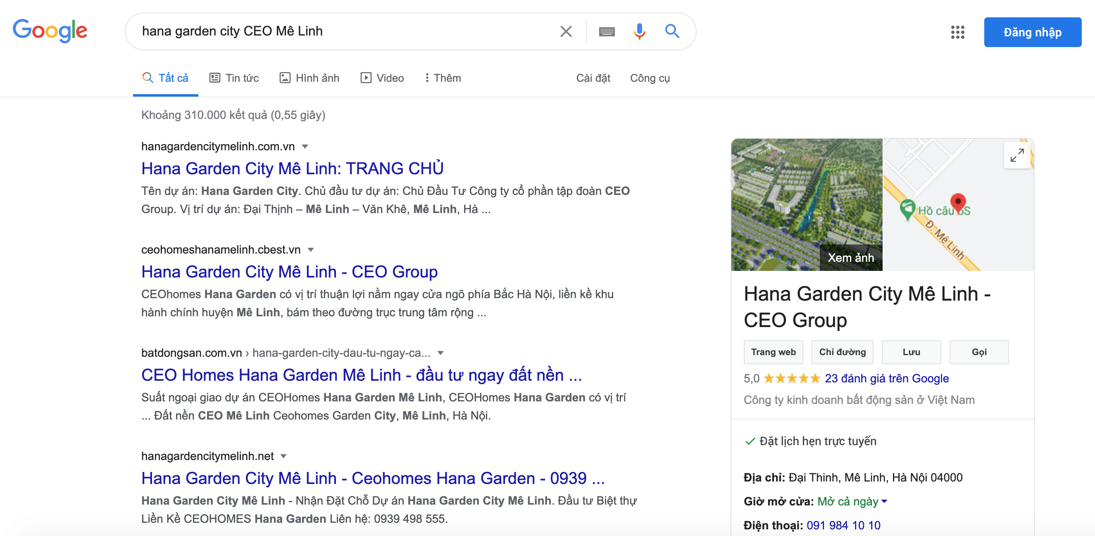Image resolution: width=1095 pixels, height=536 pixels.
Task: Open the map thumbnail of Đ. Mê Linh
Action: [958, 205]
